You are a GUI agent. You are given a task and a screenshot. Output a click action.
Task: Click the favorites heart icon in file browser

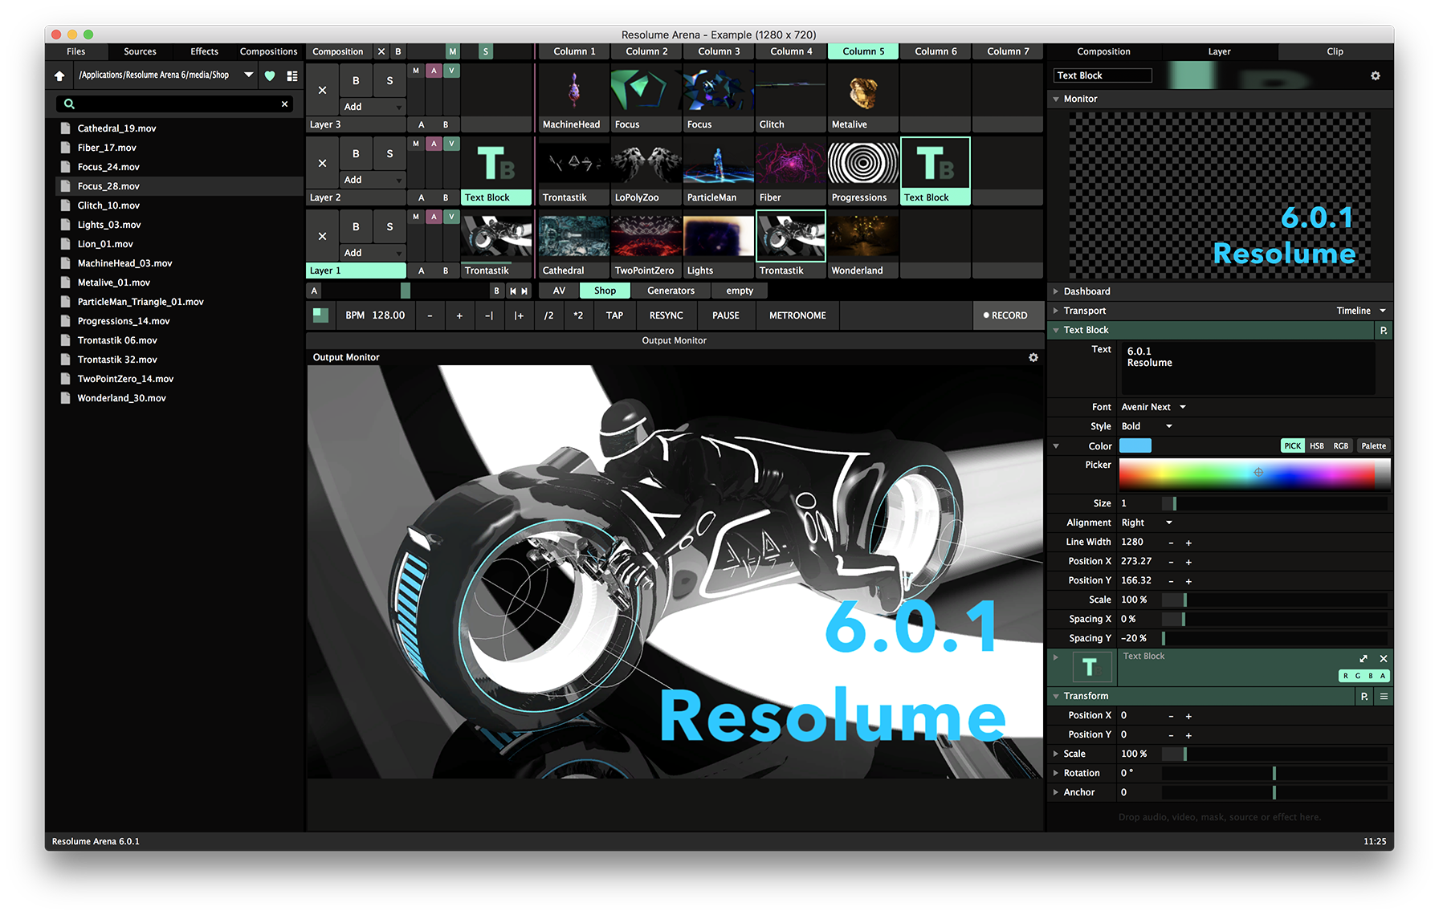pyautogui.click(x=270, y=75)
